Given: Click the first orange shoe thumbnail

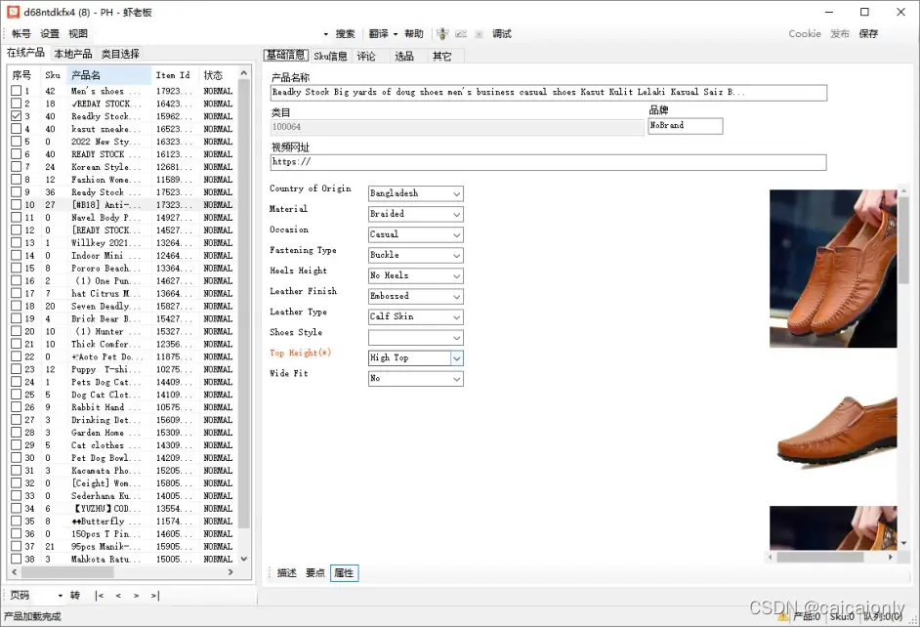Looking at the screenshot, I should [833, 269].
